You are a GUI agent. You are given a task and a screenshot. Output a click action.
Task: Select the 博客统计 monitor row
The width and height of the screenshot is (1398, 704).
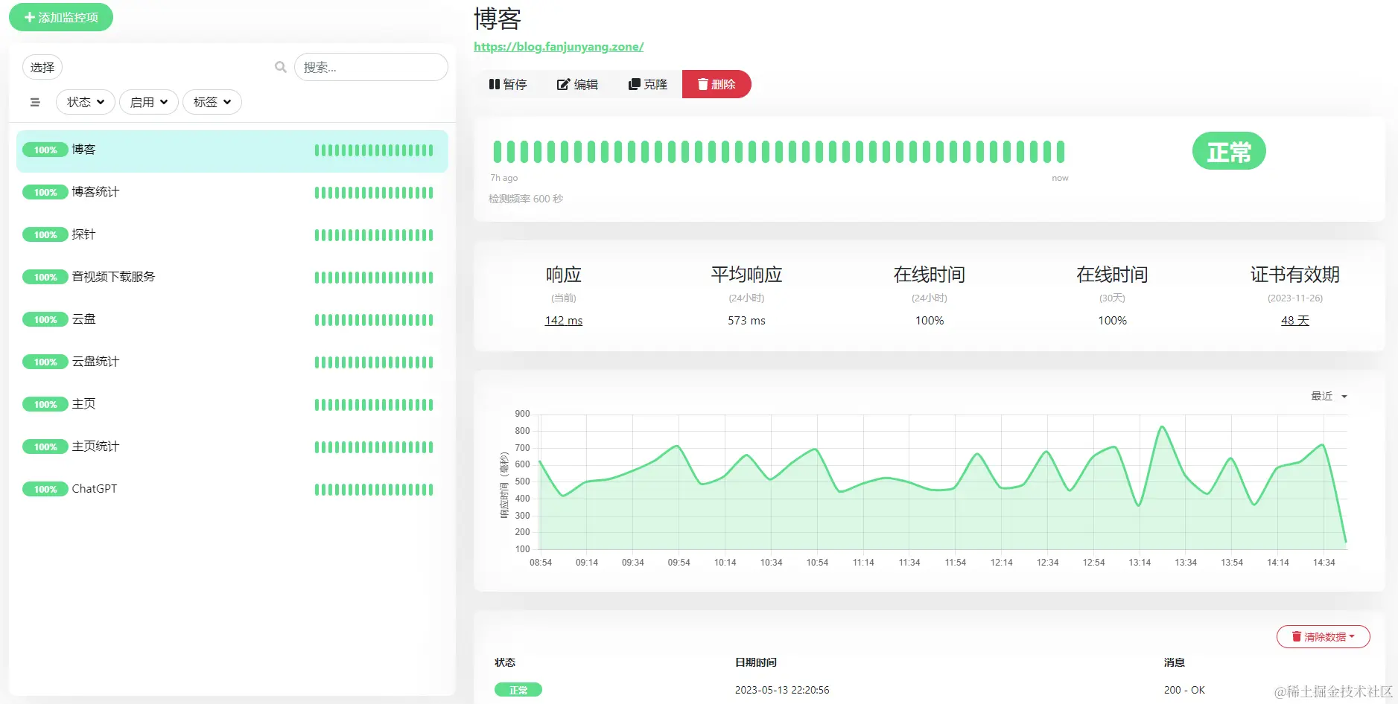coord(232,193)
